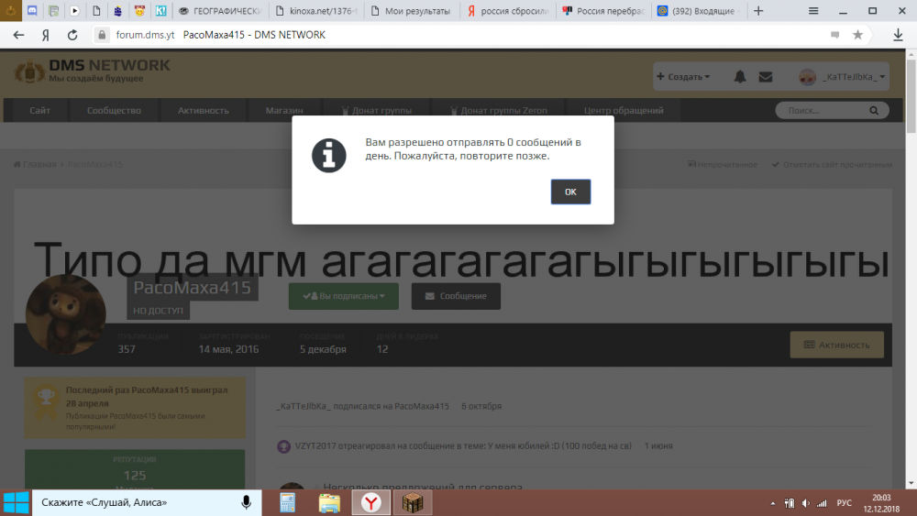This screenshot has width=917, height=516.
Task: Open the Сообщество menu item
Action: (114, 110)
